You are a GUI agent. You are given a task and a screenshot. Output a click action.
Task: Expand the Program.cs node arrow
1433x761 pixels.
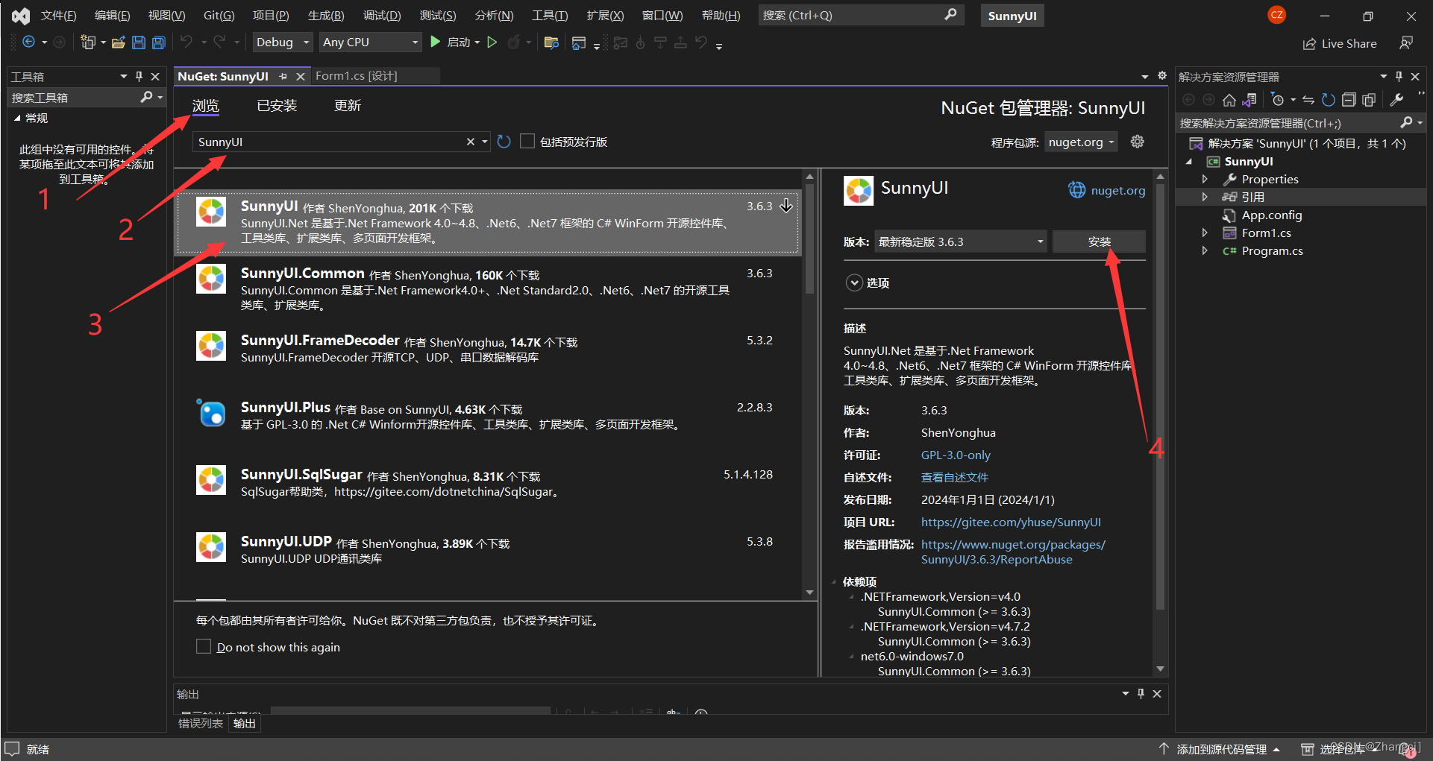(x=1205, y=250)
